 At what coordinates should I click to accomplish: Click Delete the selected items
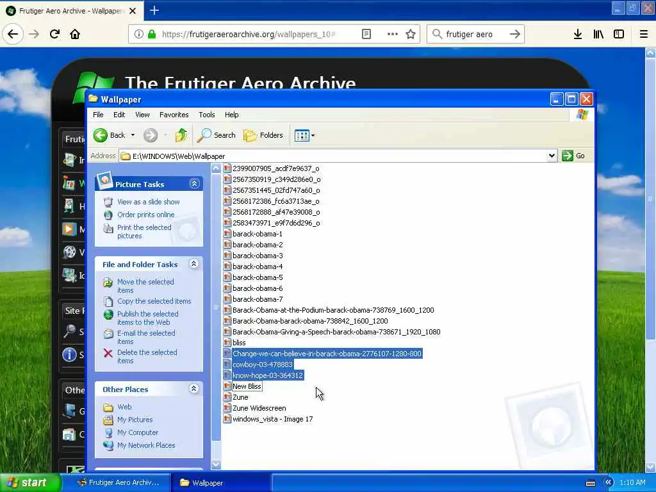click(x=147, y=356)
